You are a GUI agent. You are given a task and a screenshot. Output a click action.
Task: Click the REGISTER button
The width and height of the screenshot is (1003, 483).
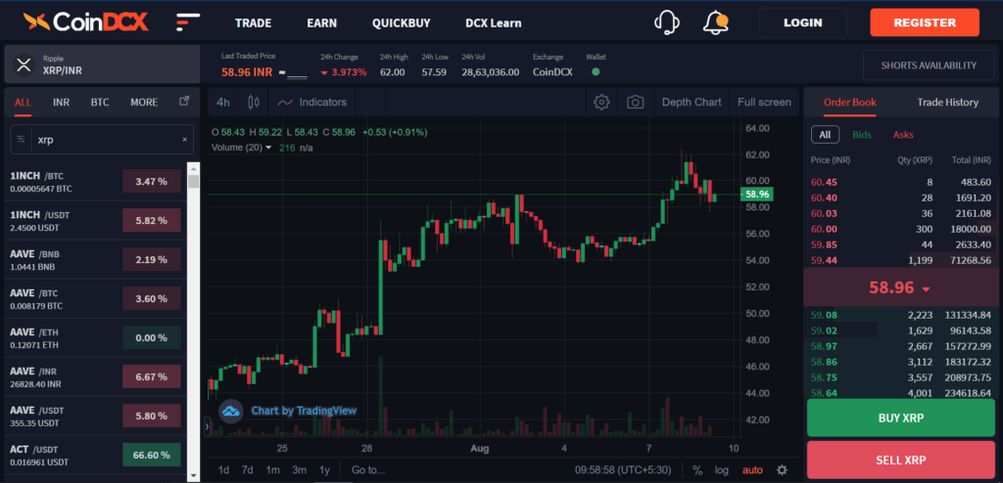click(x=925, y=23)
